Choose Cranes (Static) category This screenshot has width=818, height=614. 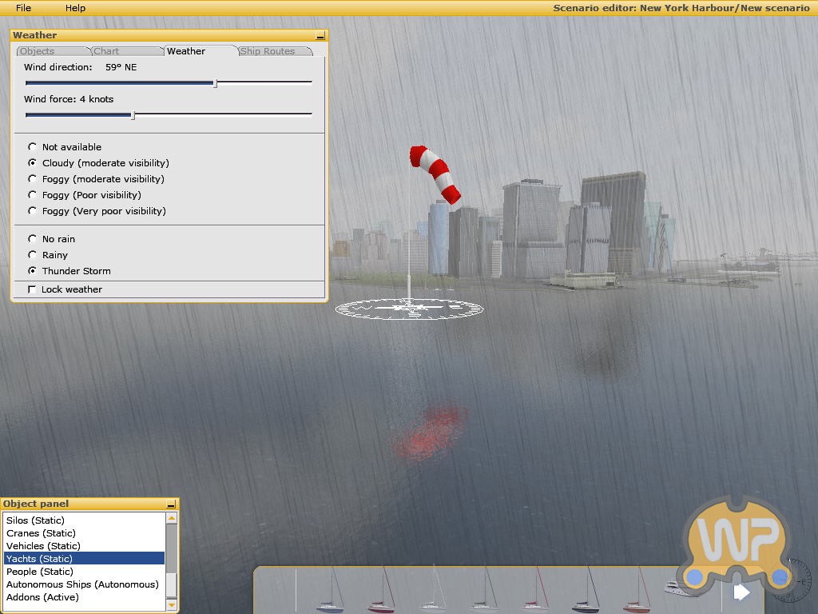[x=41, y=533]
